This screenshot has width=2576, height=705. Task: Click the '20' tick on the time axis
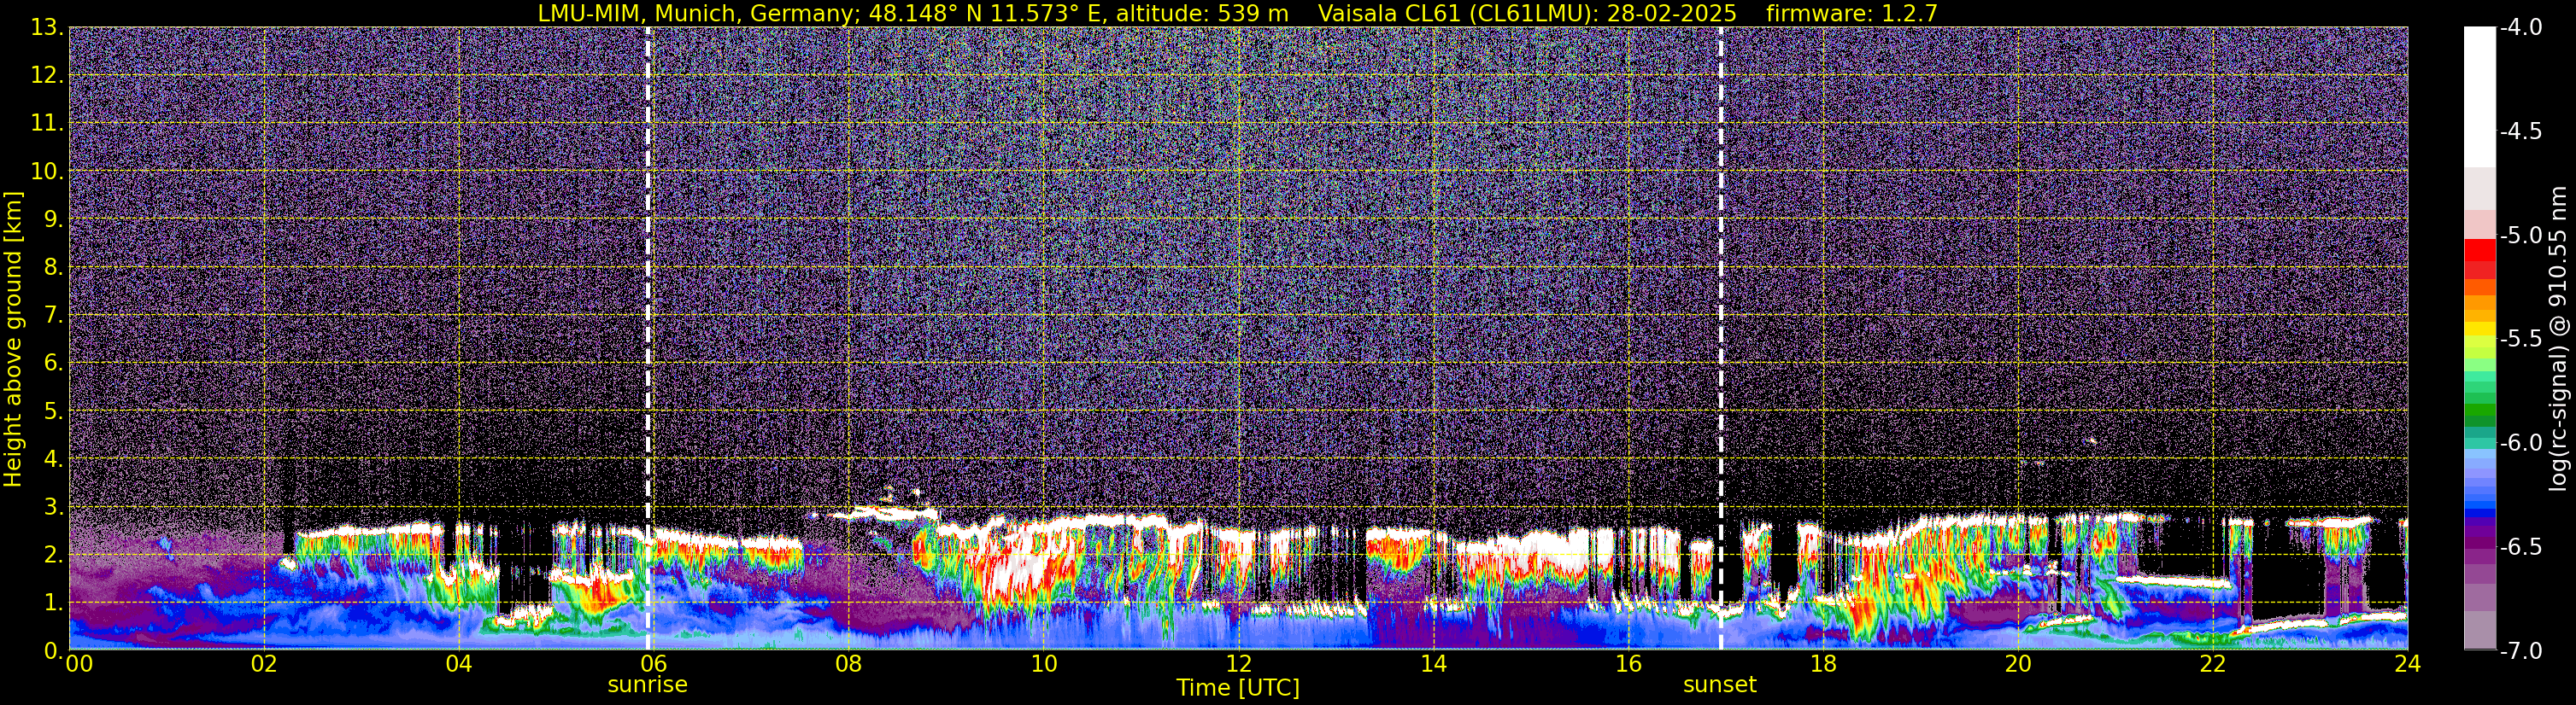click(2019, 665)
